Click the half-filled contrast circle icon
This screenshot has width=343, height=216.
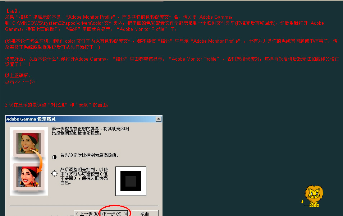pos(54,157)
